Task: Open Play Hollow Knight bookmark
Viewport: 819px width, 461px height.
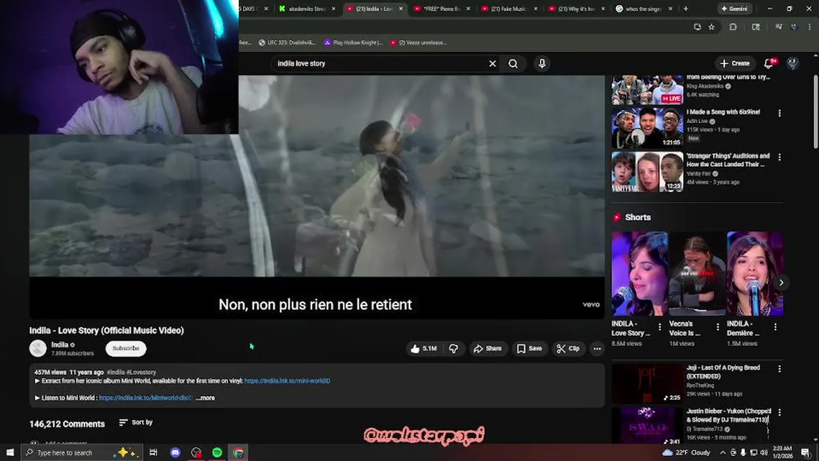Action: pos(353,43)
